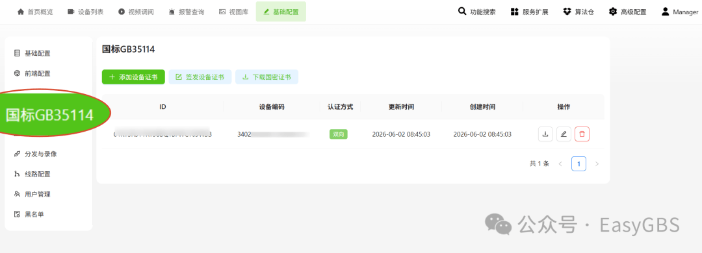Open 服务扩展 service extensions
This screenshot has width=702, height=253.
529,12
